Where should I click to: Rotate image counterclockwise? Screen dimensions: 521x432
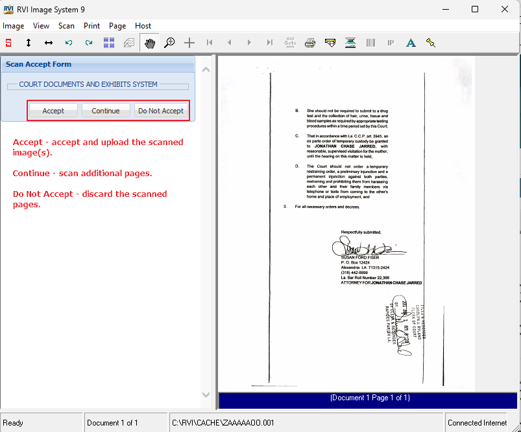69,43
